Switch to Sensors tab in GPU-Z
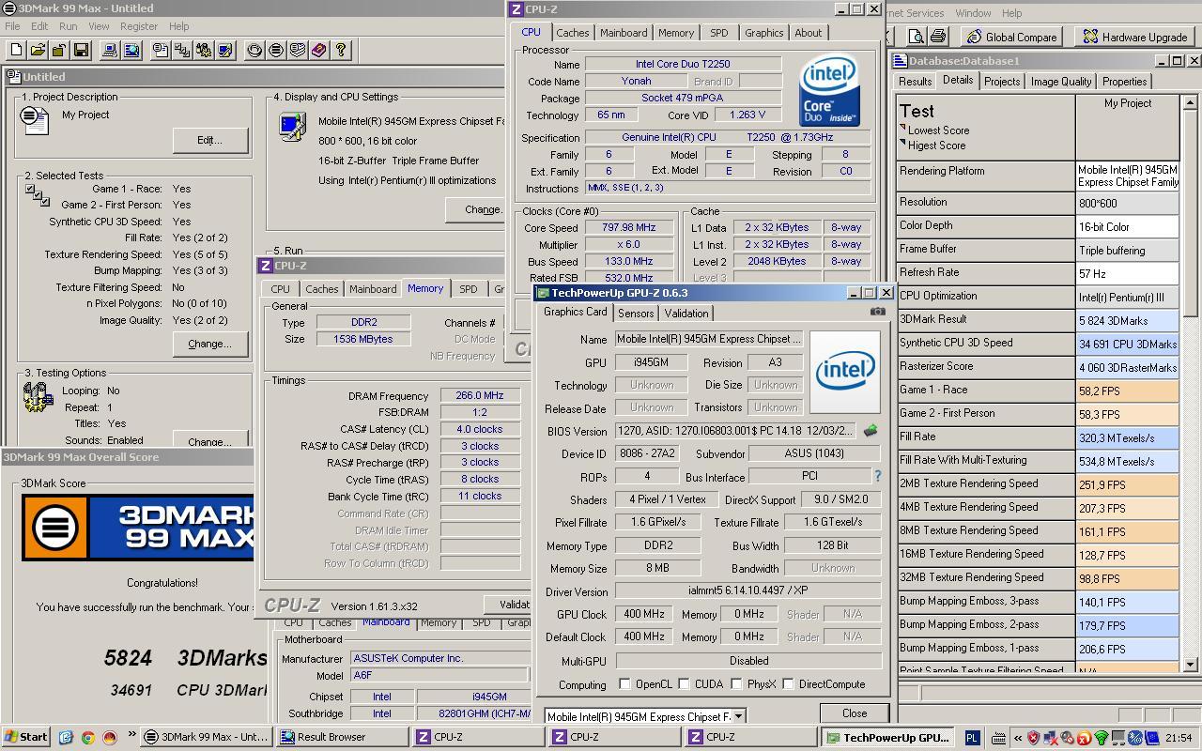1202x751 pixels. click(636, 313)
